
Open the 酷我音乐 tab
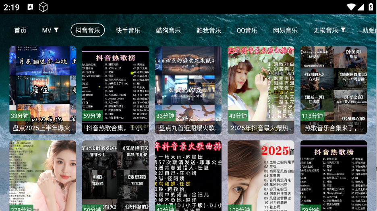[209, 30]
